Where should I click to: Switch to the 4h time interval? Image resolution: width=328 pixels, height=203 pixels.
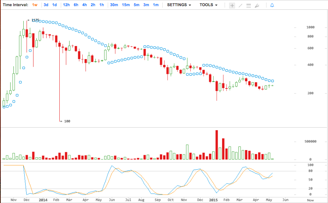pos(84,5)
